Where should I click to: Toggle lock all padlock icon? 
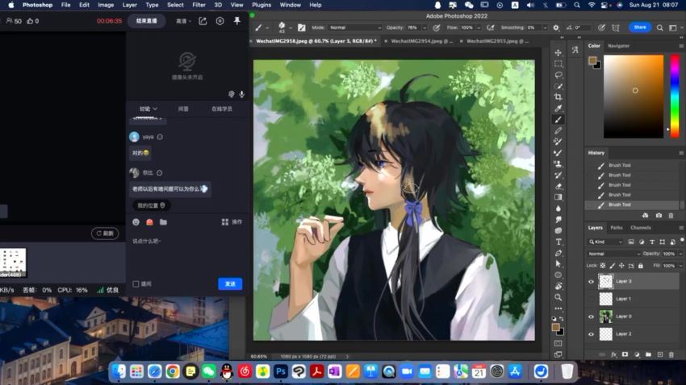[641, 266]
